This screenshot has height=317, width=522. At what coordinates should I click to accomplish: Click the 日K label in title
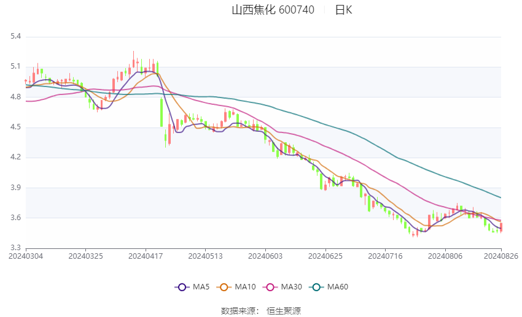pyautogui.click(x=343, y=10)
